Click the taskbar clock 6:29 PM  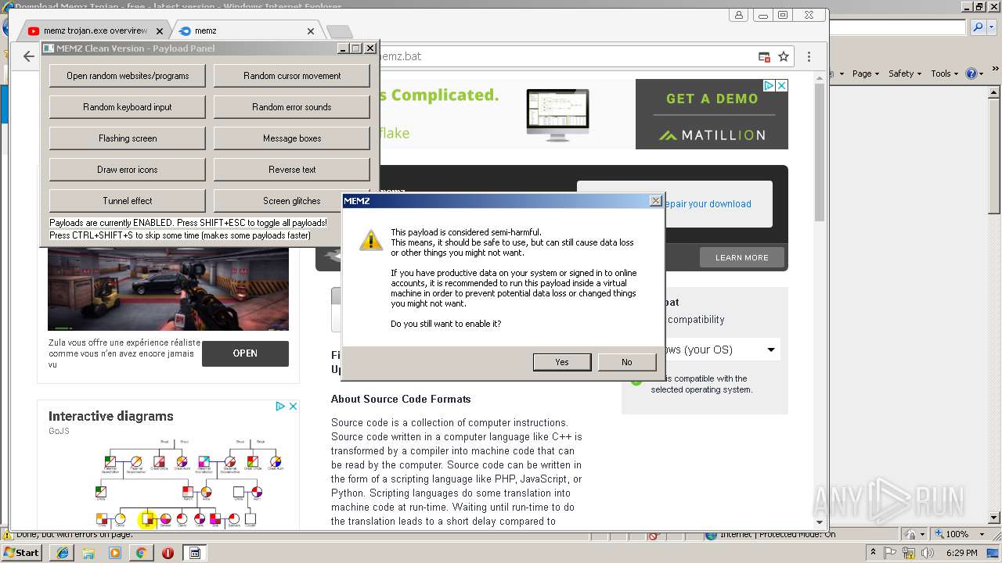(961, 553)
